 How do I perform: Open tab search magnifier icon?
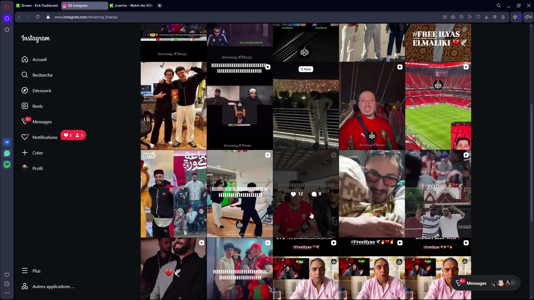pos(499,6)
